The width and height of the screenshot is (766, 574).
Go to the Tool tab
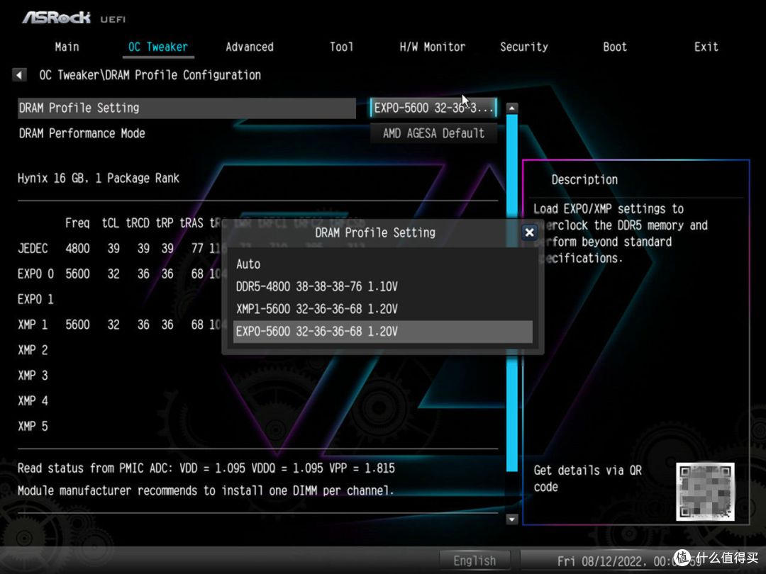coord(341,47)
